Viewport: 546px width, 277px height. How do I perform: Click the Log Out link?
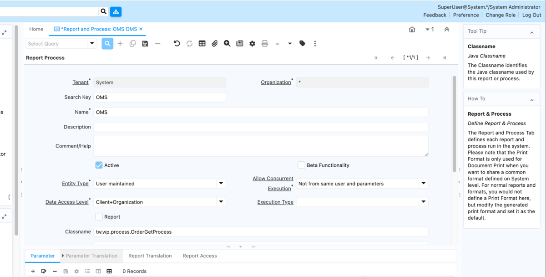click(x=531, y=15)
